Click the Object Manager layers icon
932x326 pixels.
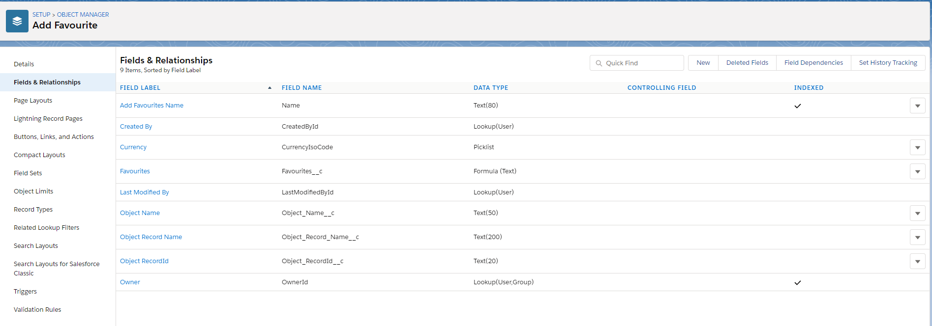pyautogui.click(x=17, y=21)
